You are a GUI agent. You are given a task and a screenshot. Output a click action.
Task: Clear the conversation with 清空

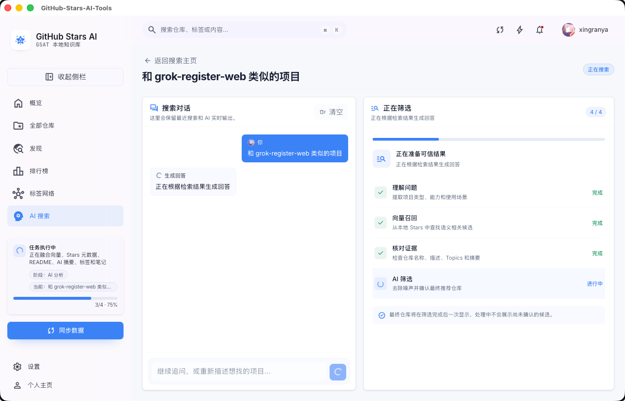click(x=331, y=112)
